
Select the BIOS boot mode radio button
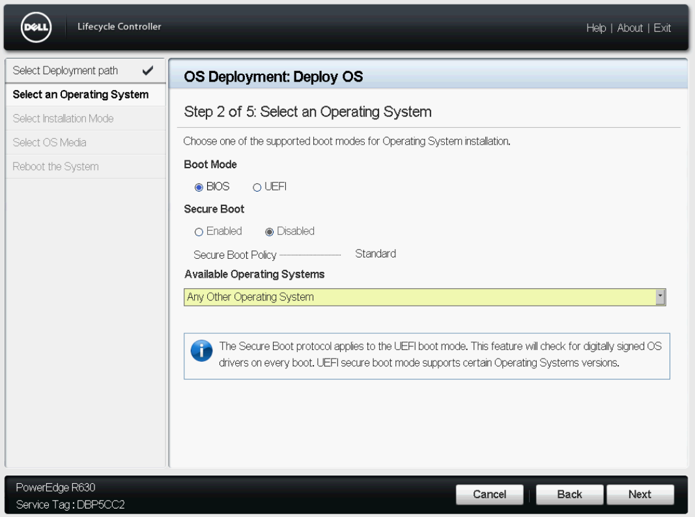pos(199,187)
